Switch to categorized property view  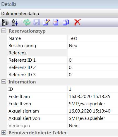(5, 22)
